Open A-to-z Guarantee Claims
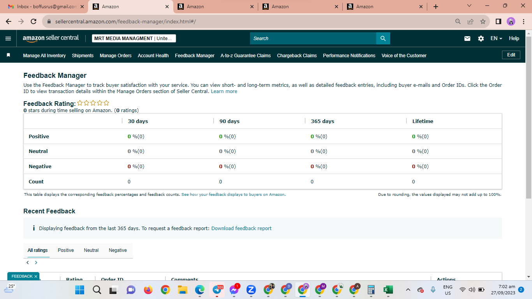532x299 pixels. (x=246, y=56)
